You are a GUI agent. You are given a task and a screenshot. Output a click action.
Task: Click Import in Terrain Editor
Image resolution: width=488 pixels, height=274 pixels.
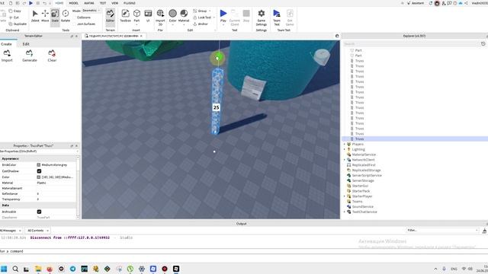[7, 56]
